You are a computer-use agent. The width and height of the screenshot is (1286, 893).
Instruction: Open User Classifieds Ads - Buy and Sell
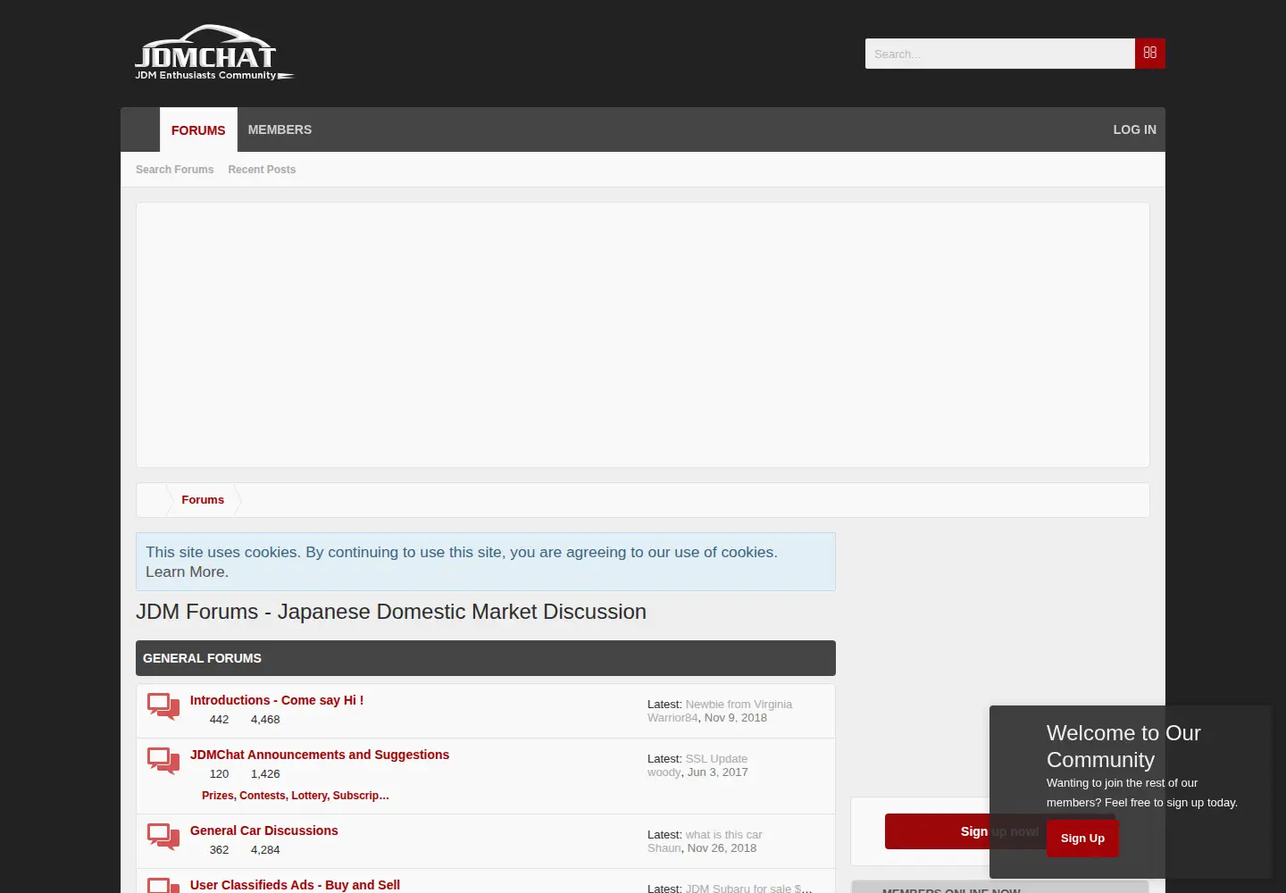point(295,885)
